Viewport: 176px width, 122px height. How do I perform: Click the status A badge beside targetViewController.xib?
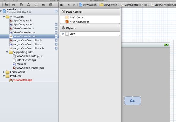point(56,48)
